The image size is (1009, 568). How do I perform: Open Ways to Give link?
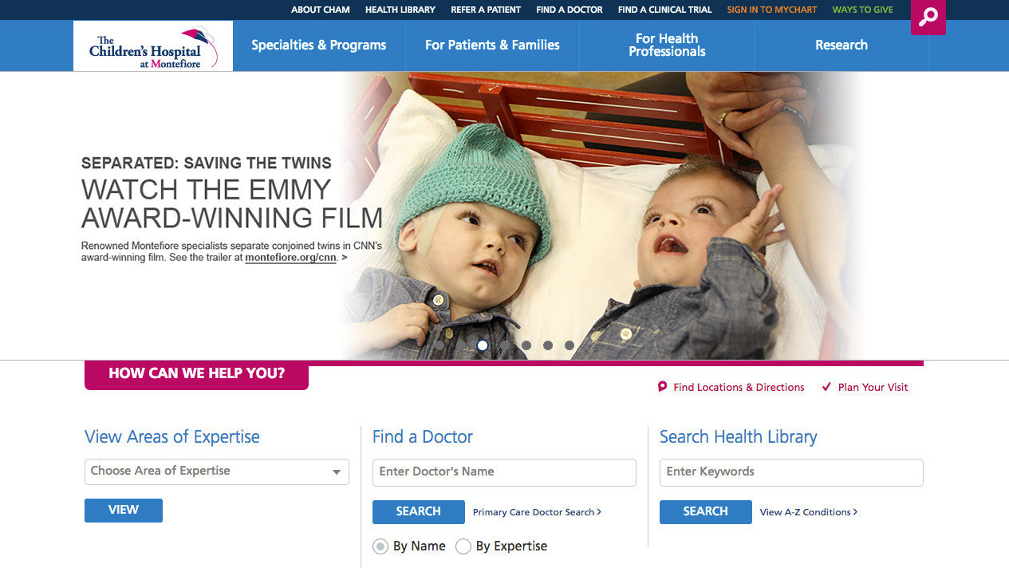point(863,10)
